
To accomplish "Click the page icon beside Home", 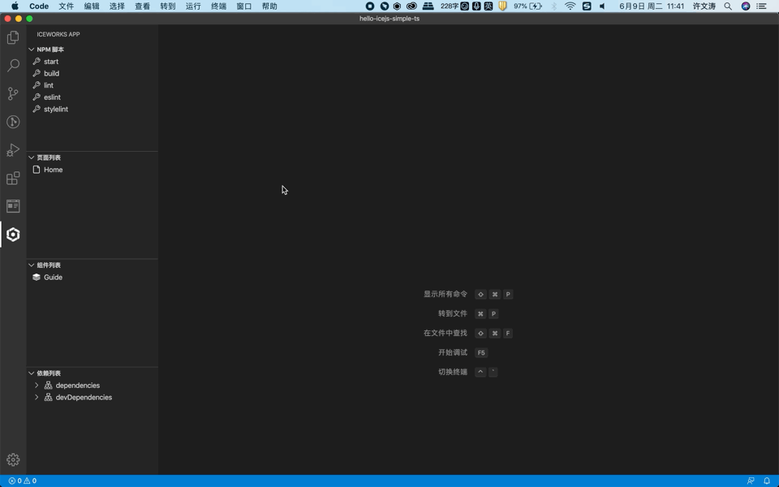I will [37, 170].
